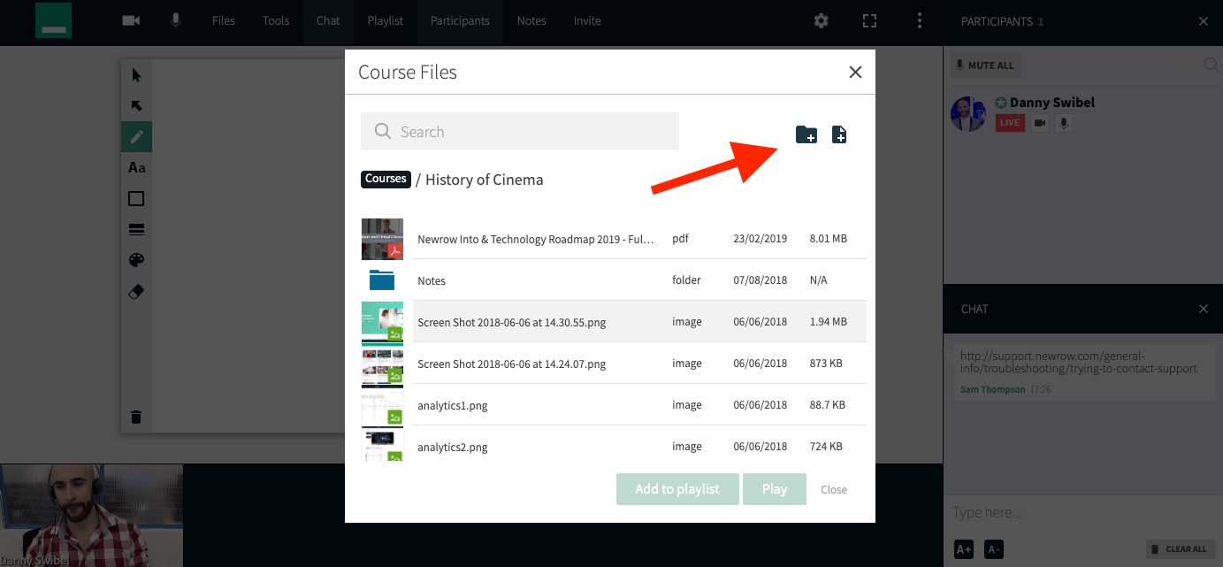Open the Files menu
Screen dimensions: 1223x567
[x=224, y=21]
